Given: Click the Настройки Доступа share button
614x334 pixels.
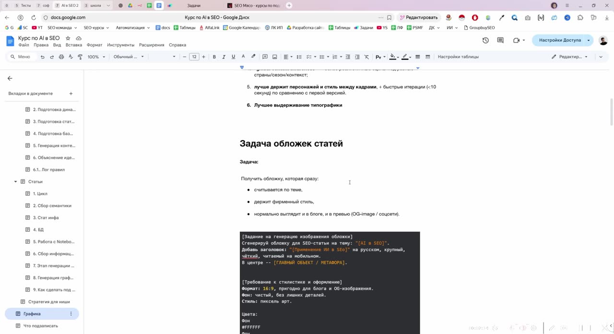Looking at the screenshot, I should point(559,40).
